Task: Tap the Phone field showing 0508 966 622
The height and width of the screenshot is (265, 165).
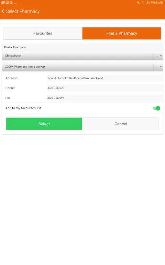Action: coord(104,88)
